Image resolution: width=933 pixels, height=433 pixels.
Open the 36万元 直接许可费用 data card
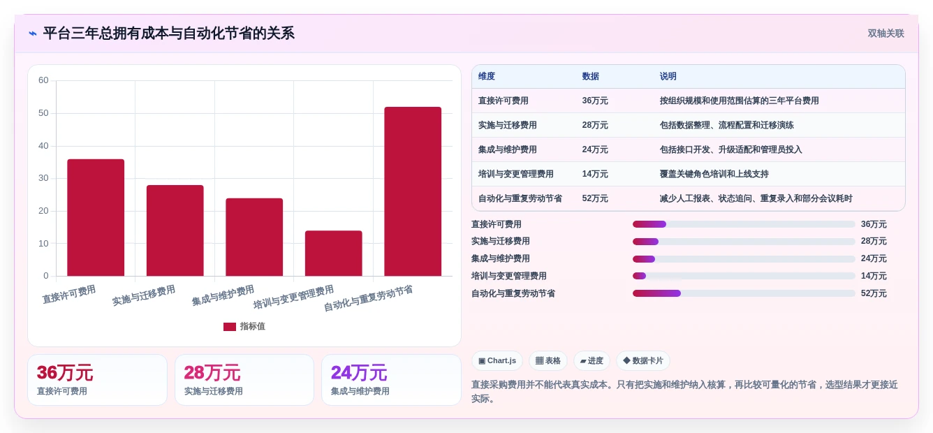(97, 380)
